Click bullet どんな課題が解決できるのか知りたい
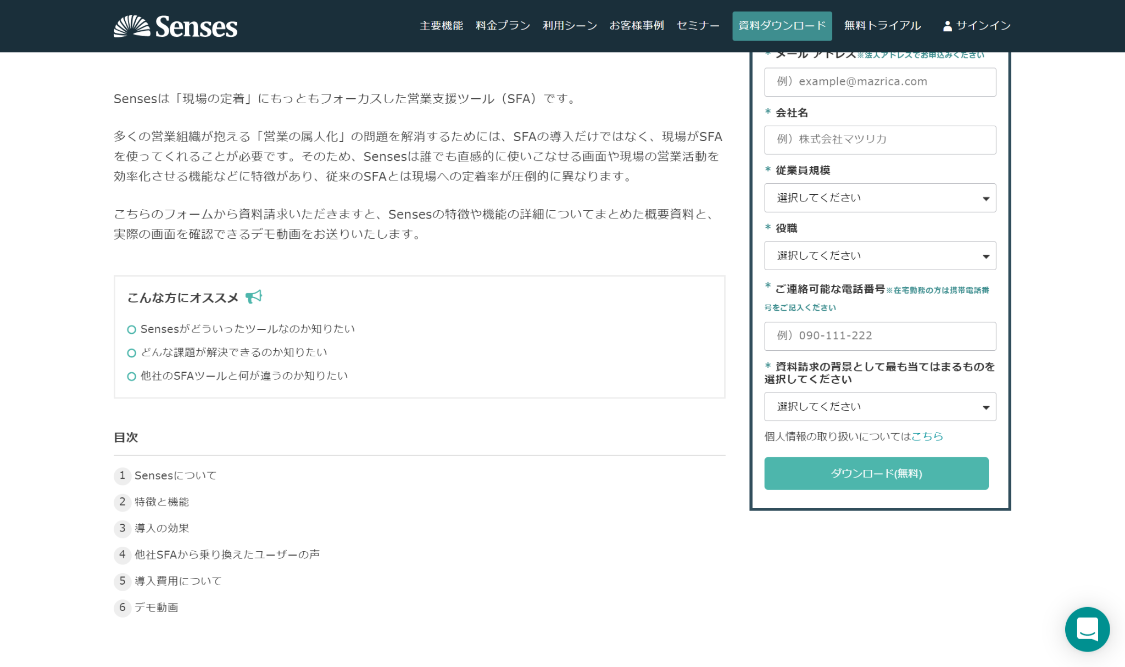 pyautogui.click(x=234, y=352)
